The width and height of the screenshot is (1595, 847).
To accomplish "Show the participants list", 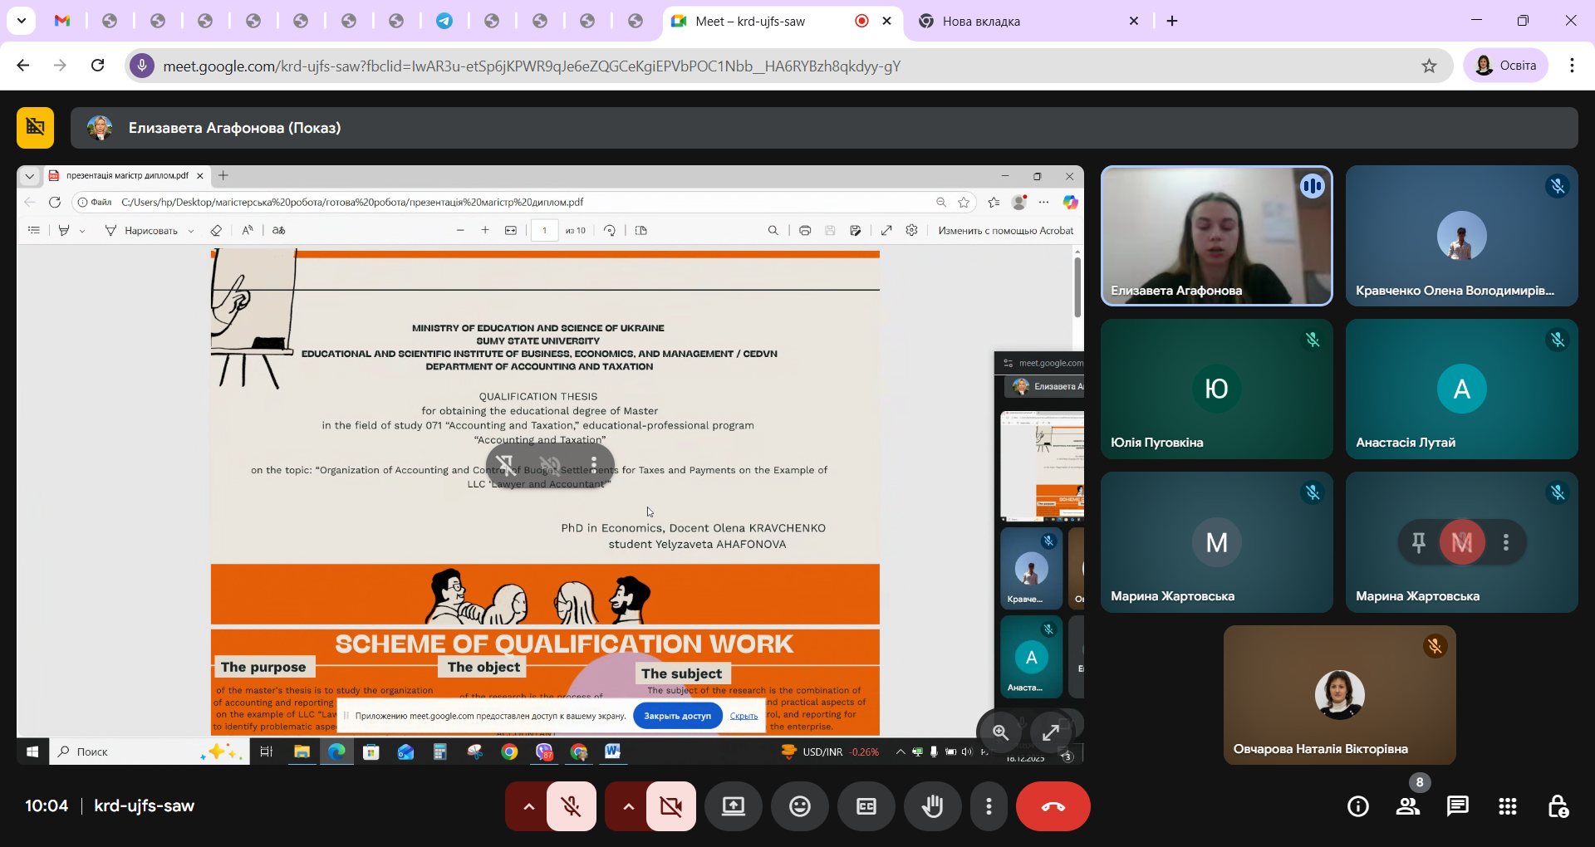I will click(x=1408, y=806).
